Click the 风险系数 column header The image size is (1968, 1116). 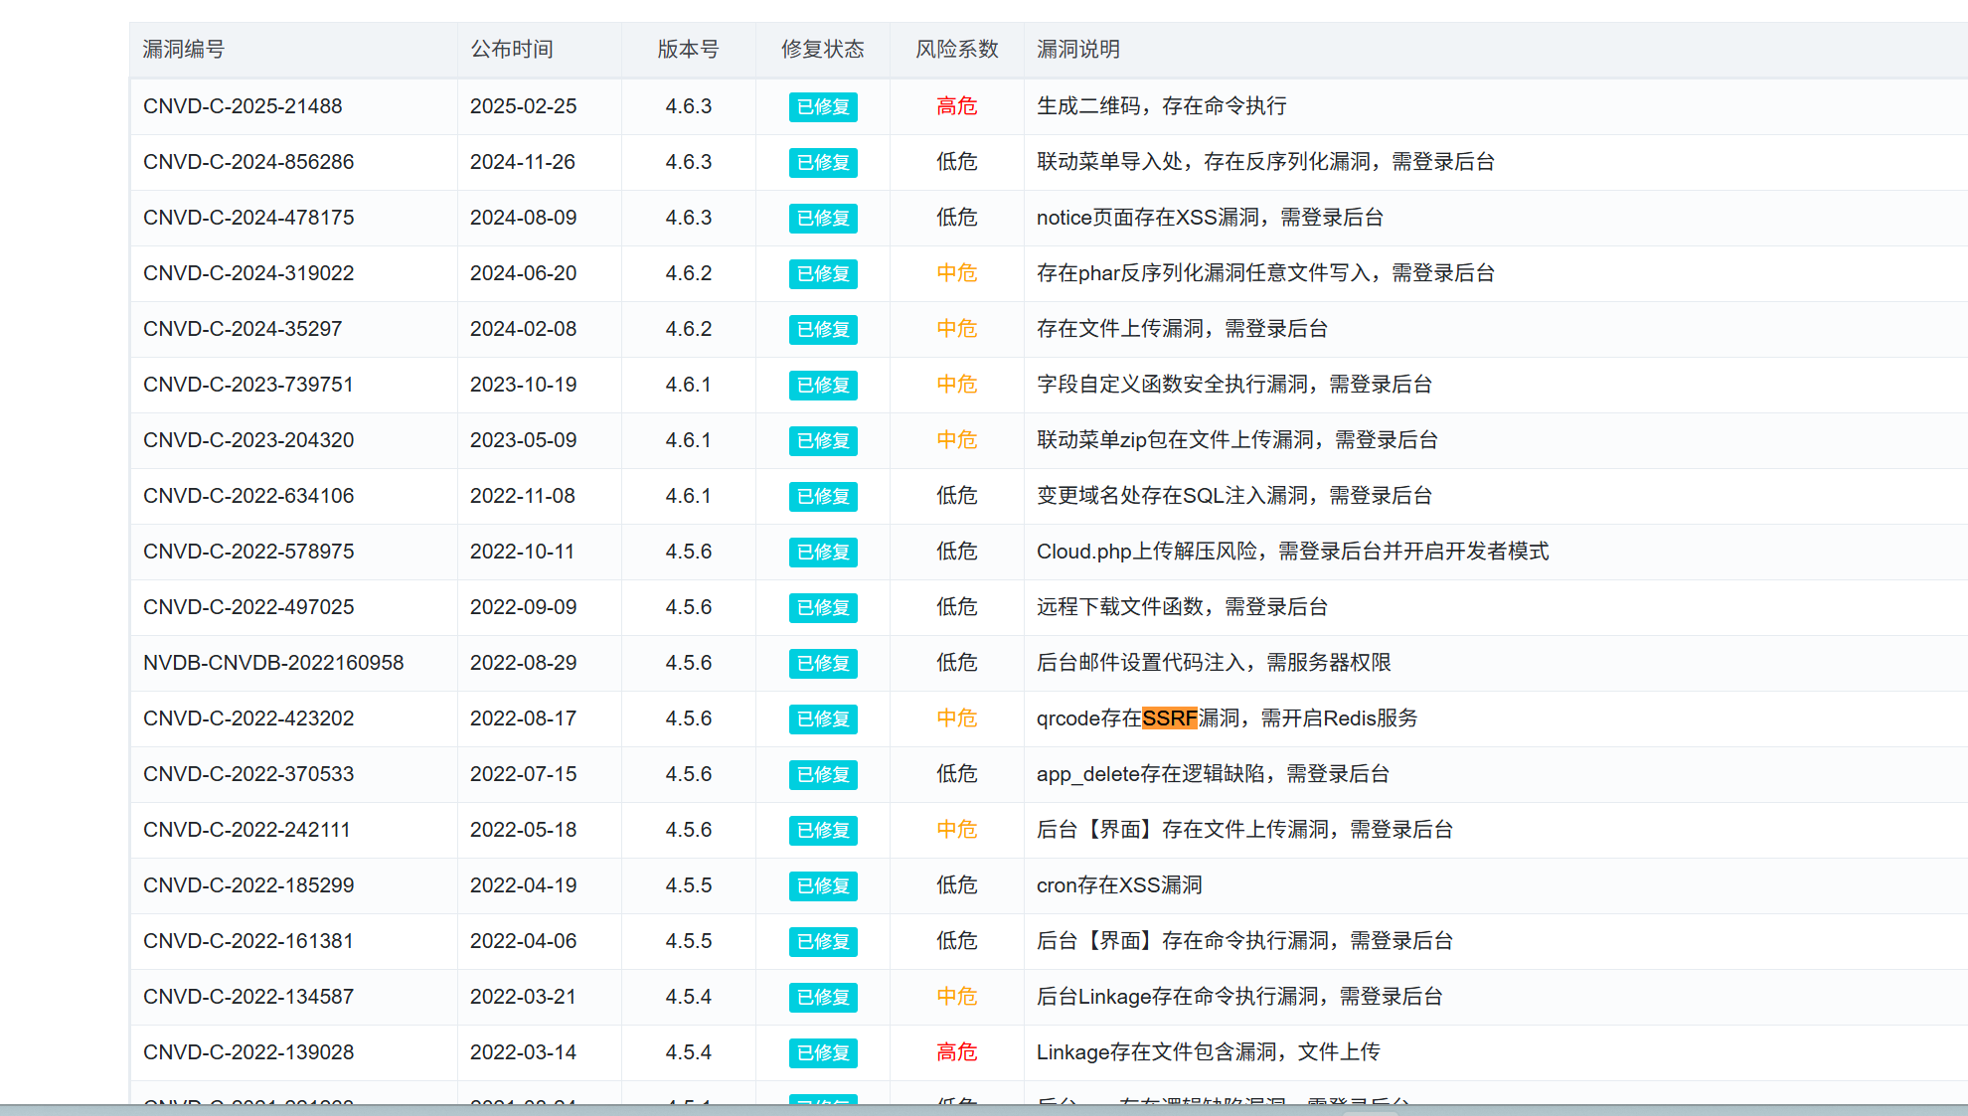(x=956, y=49)
